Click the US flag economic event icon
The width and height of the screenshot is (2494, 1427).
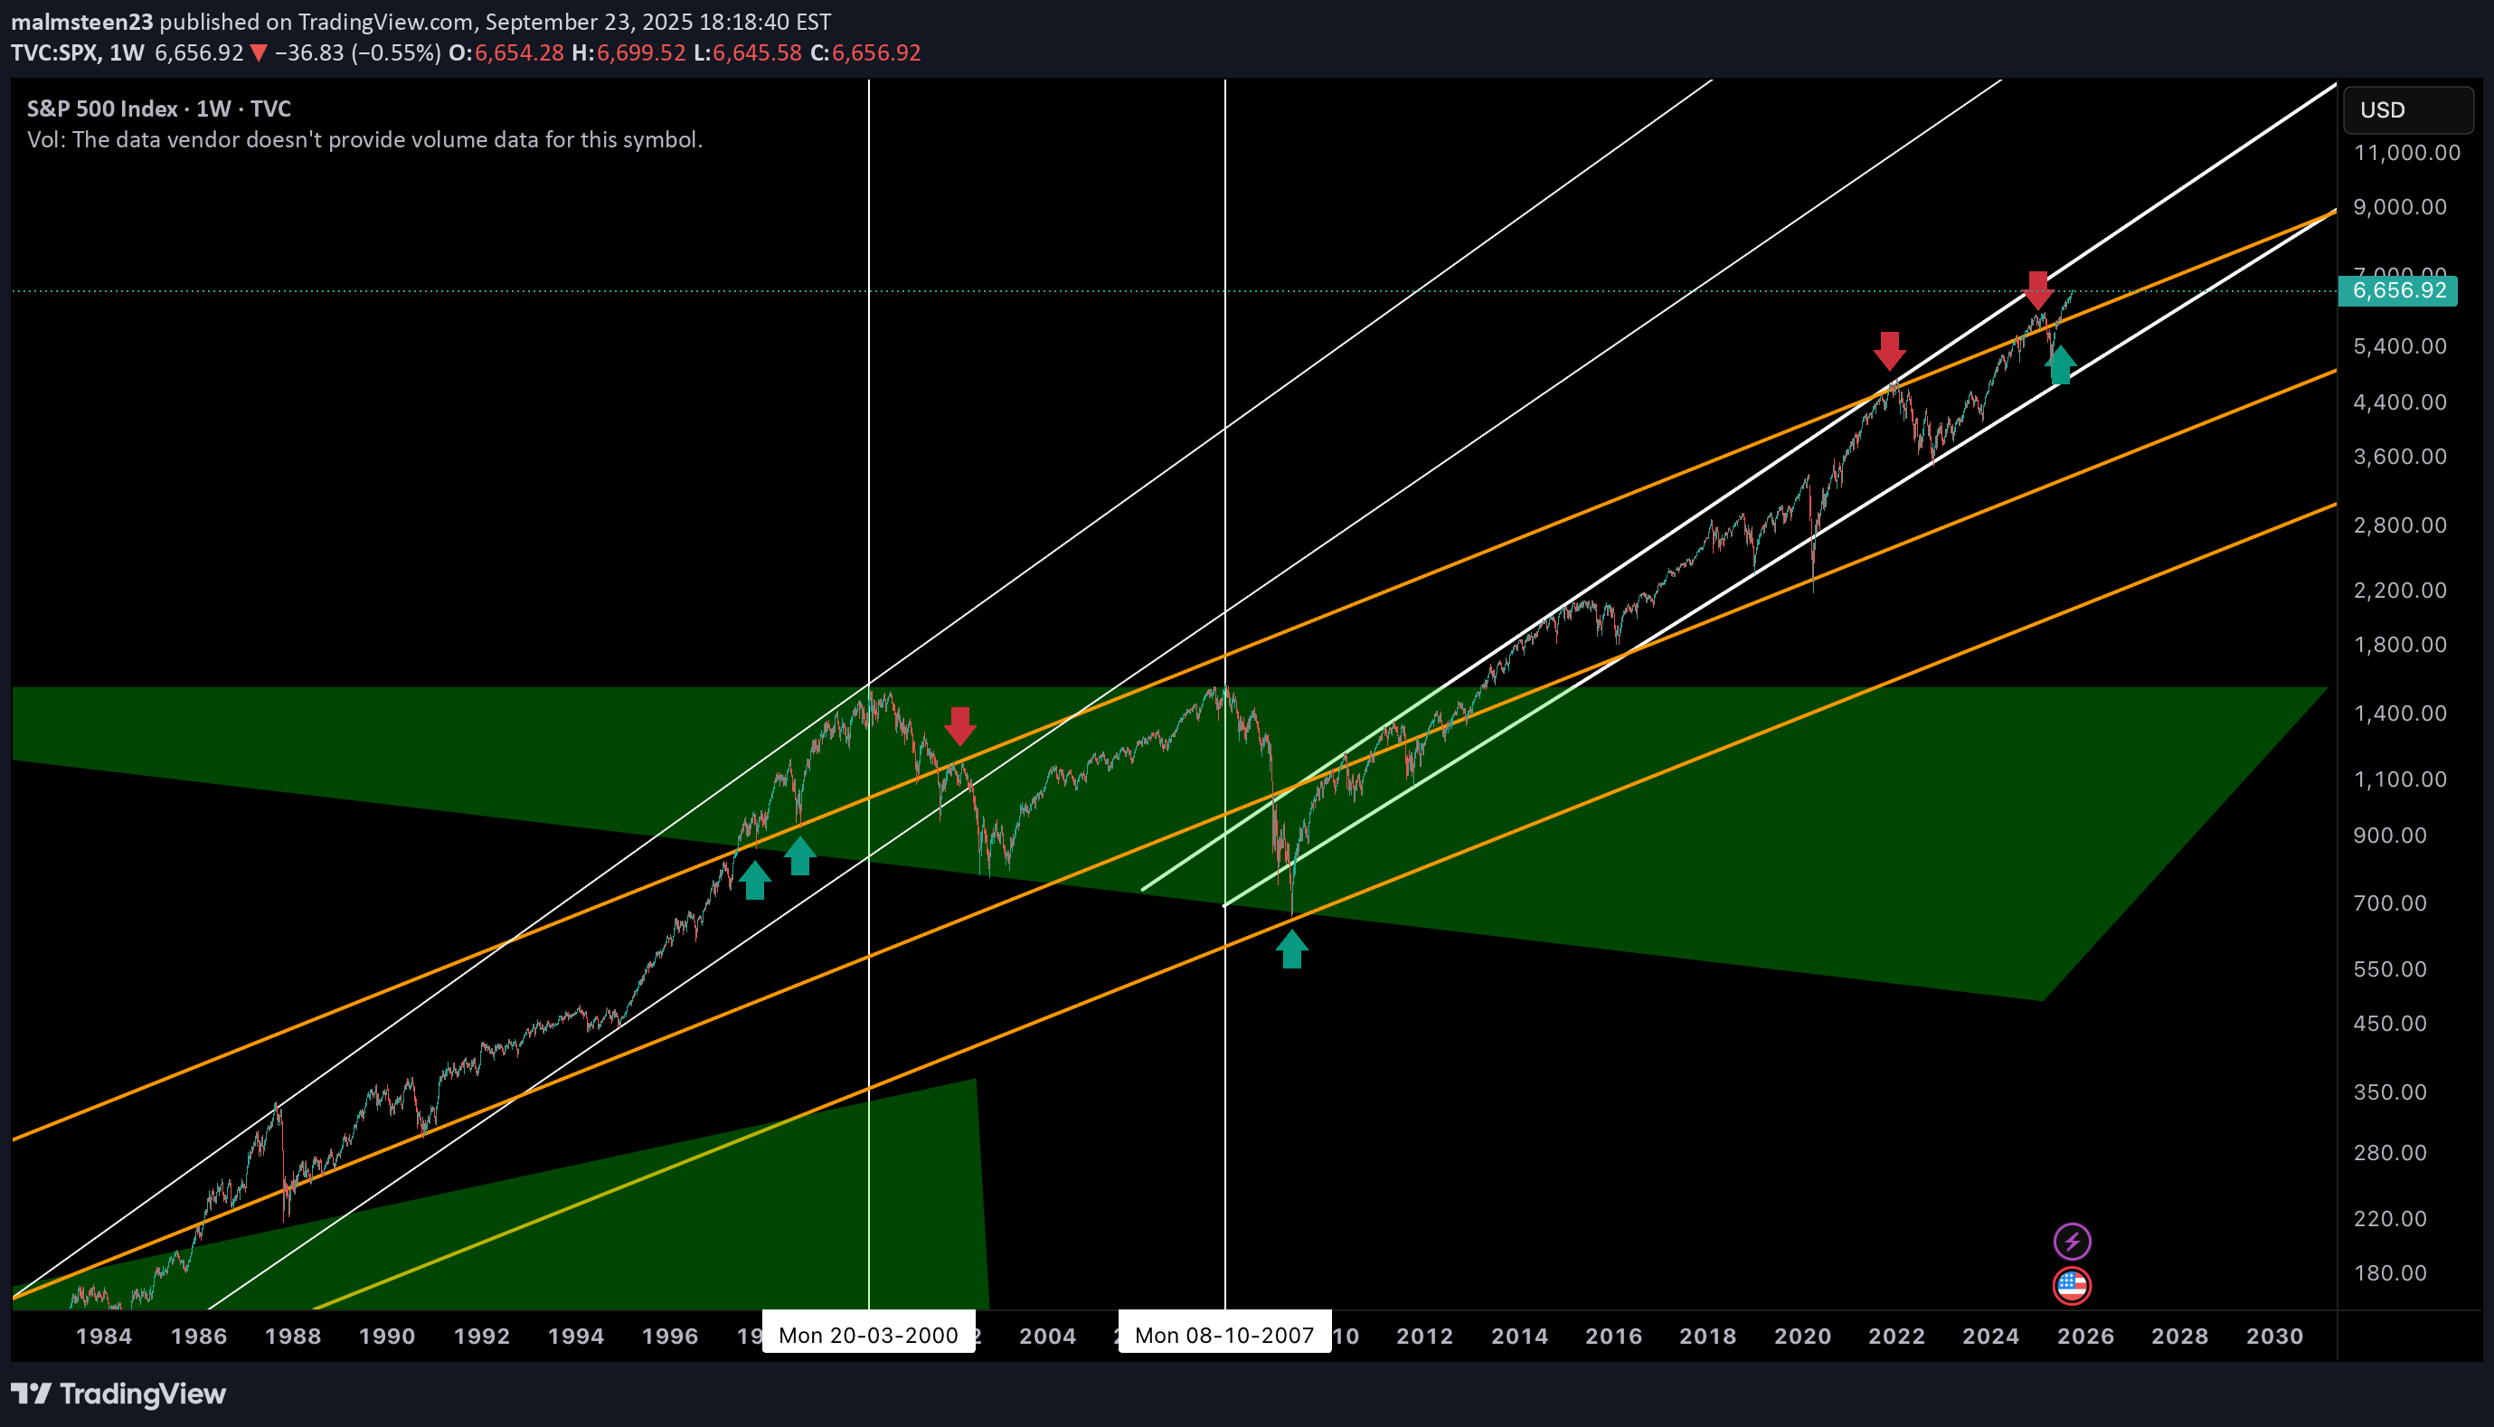coord(2072,1285)
